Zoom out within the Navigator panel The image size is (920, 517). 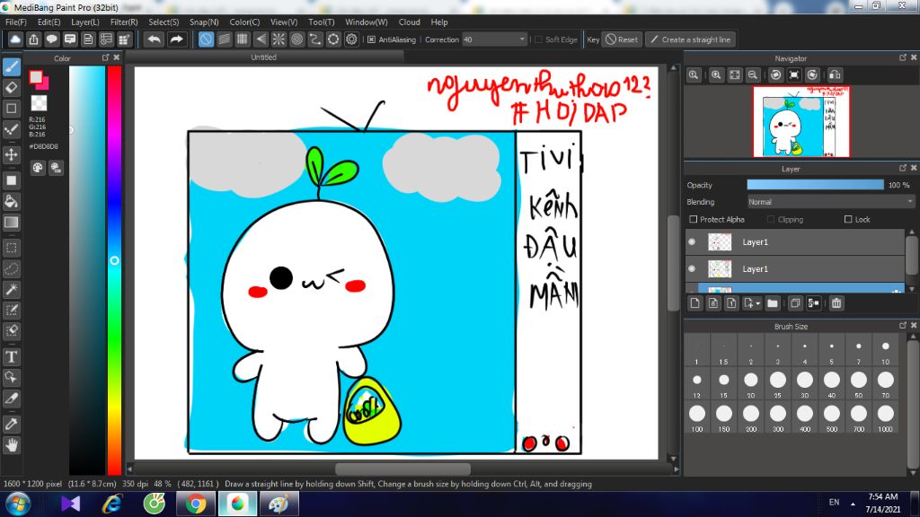(753, 75)
